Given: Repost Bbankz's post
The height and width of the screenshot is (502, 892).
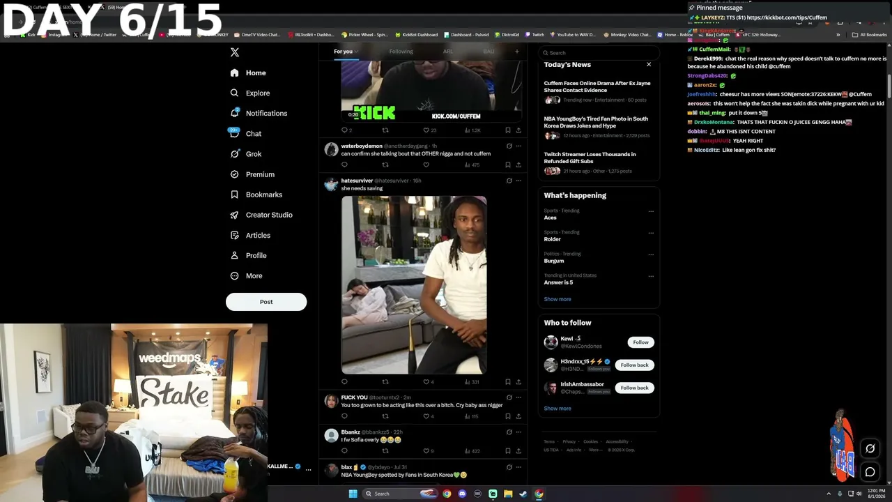Looking at the screenshot, I should 385,451.
